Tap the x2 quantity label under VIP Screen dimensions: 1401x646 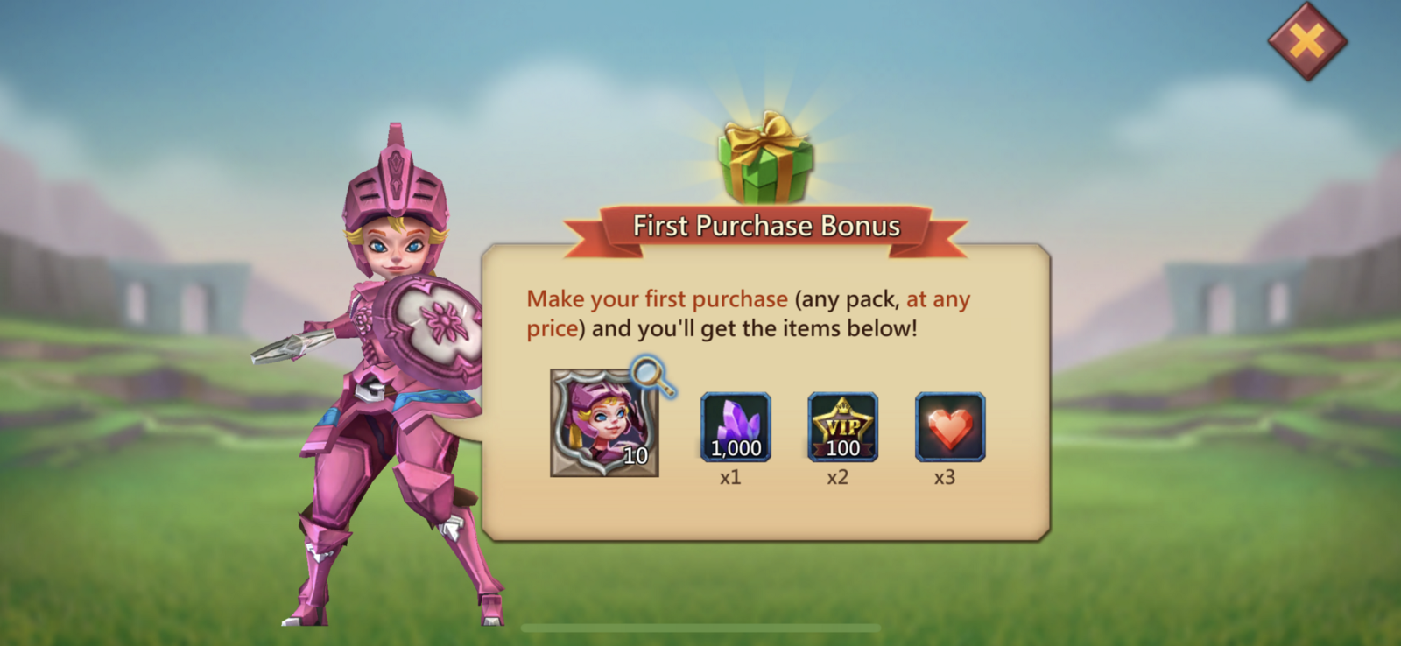[x=837, y=478]
